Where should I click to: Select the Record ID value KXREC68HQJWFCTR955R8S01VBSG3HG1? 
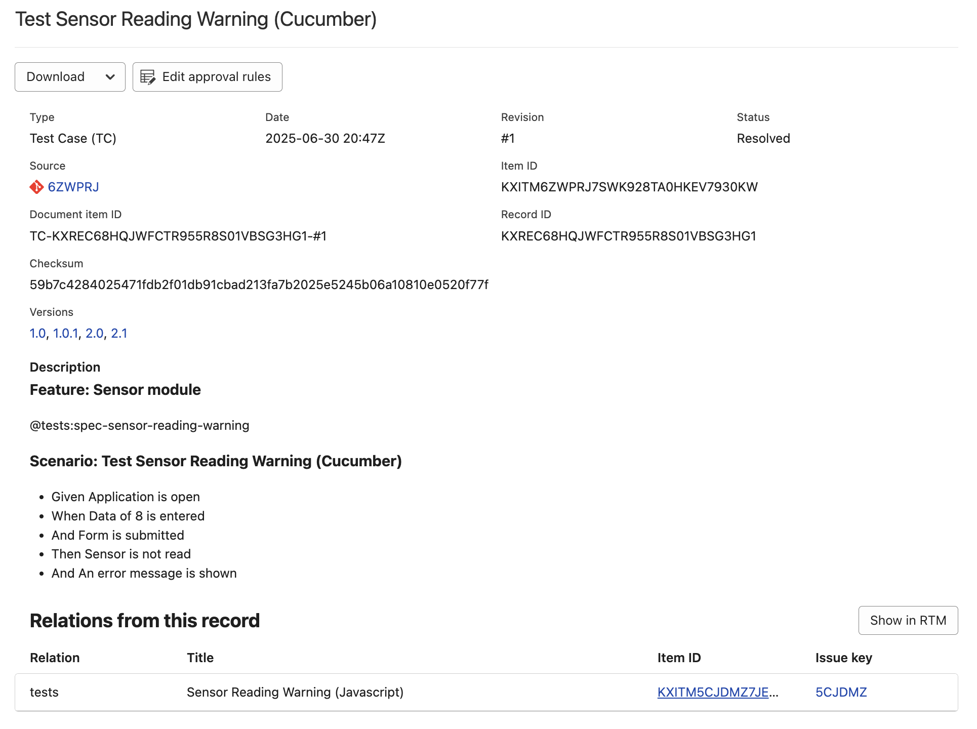click(x=629, y=236)
